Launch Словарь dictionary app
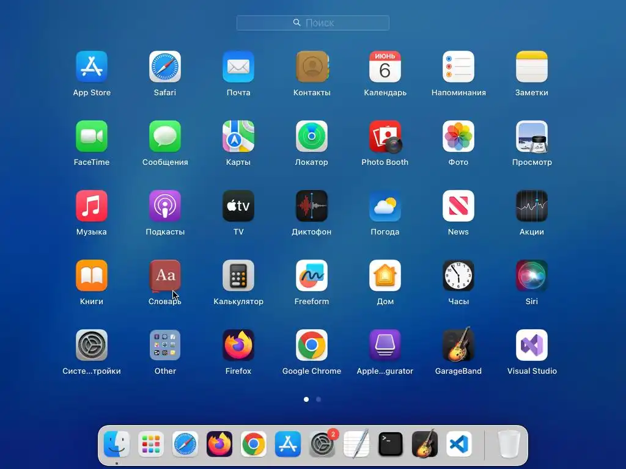This screenshot has width=626, height=469. click(165, 275)
